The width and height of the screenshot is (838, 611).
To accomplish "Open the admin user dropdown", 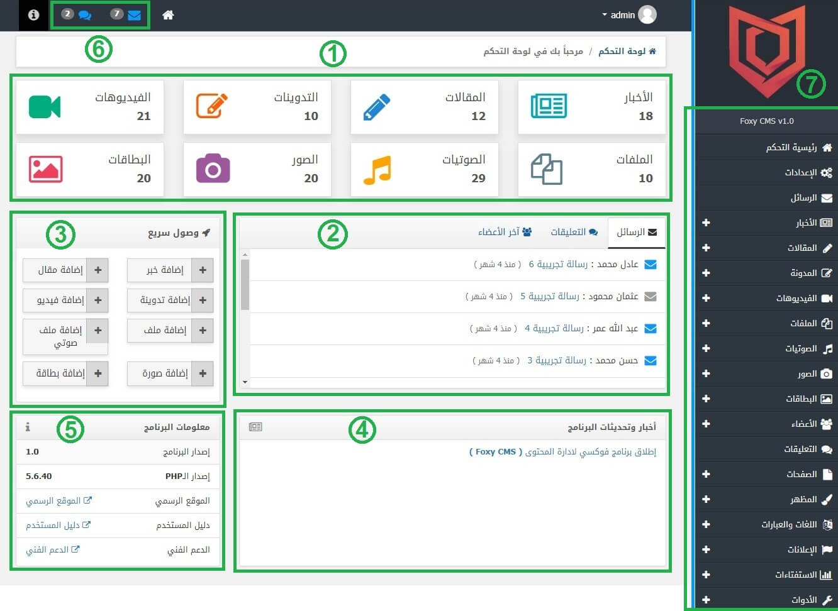I will click(x=628, y=14).
